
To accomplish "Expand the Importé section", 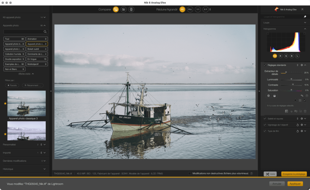I will (x=45, y=153).
